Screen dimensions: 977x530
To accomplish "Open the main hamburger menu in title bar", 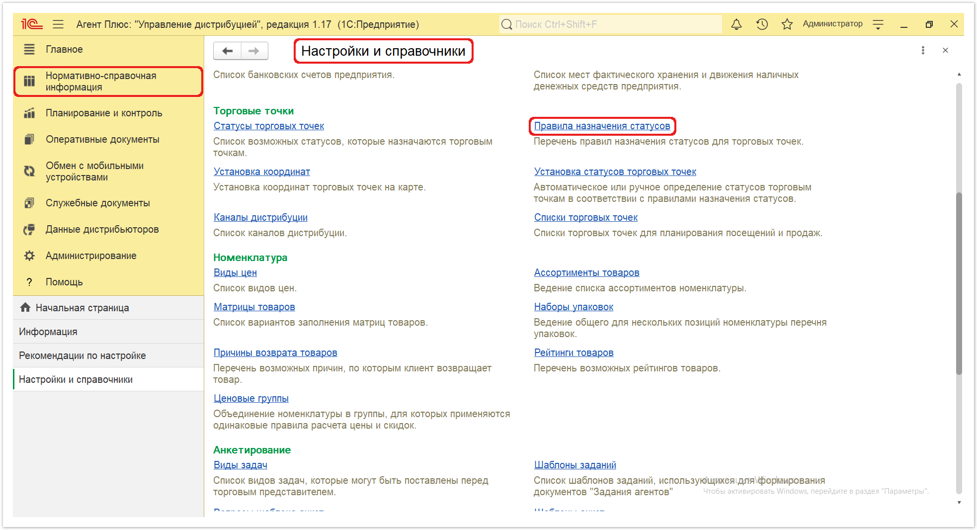I will (58, 24).
